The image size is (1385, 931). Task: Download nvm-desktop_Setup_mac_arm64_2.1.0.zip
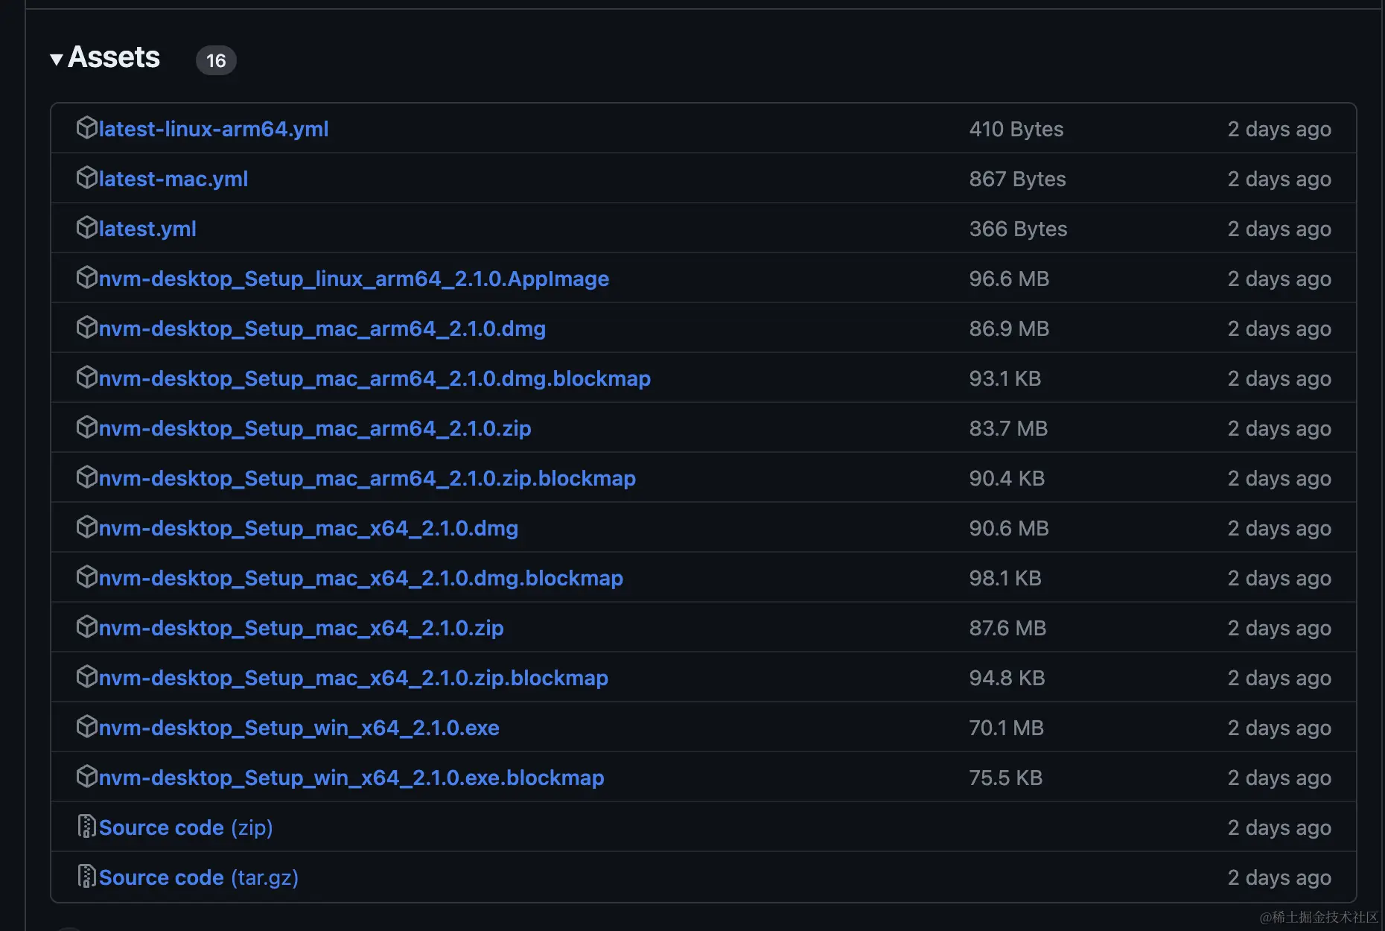coord(315,428)
